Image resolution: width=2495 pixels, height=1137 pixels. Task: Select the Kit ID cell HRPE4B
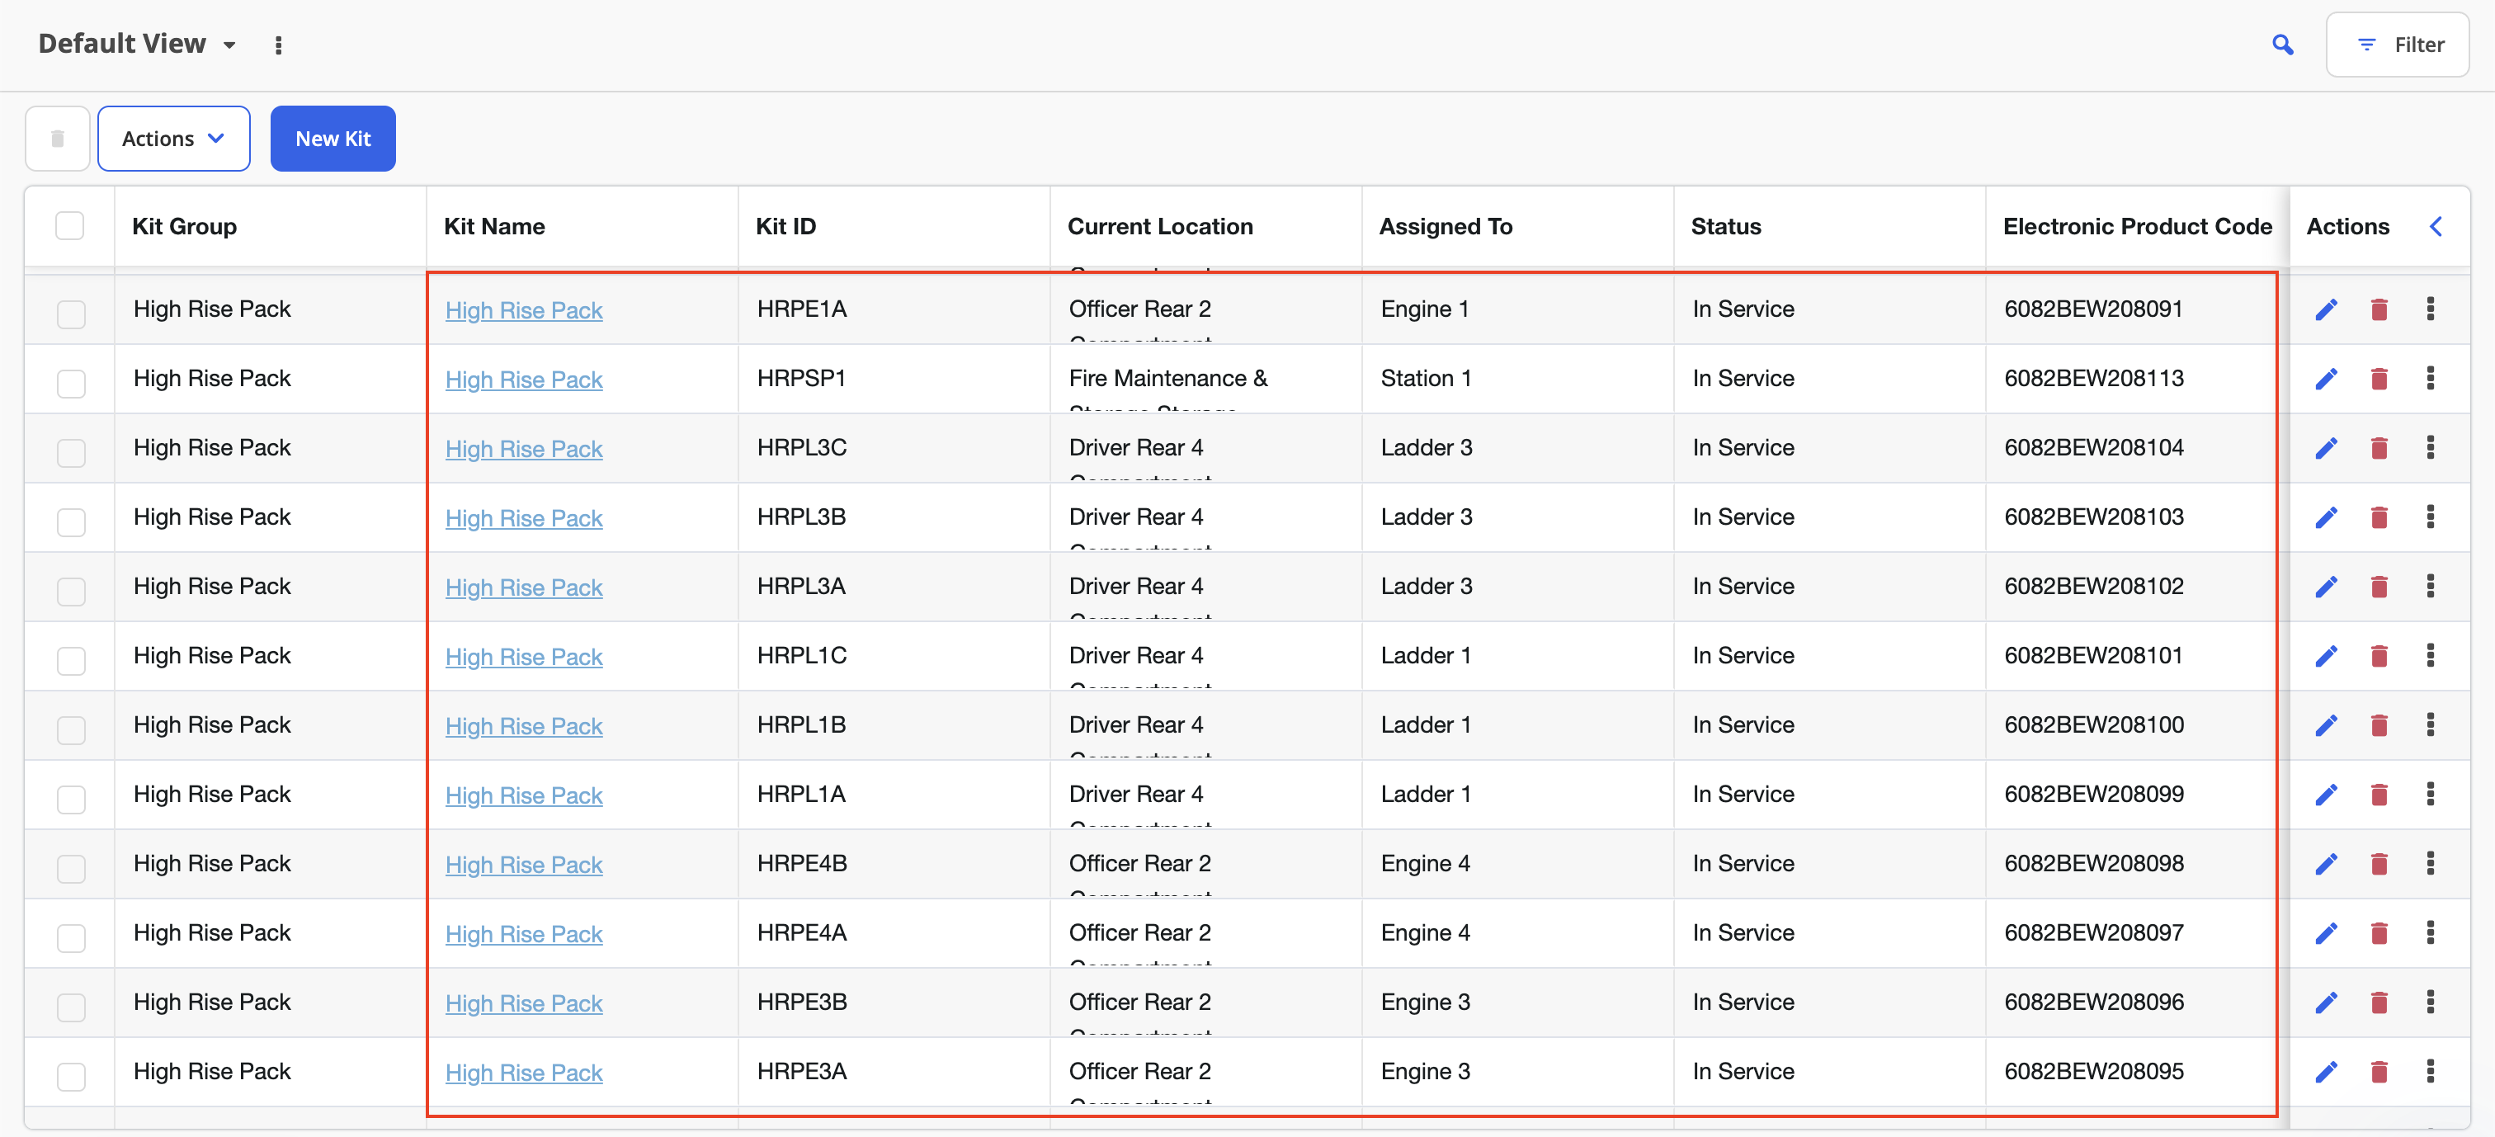point(802,864)
